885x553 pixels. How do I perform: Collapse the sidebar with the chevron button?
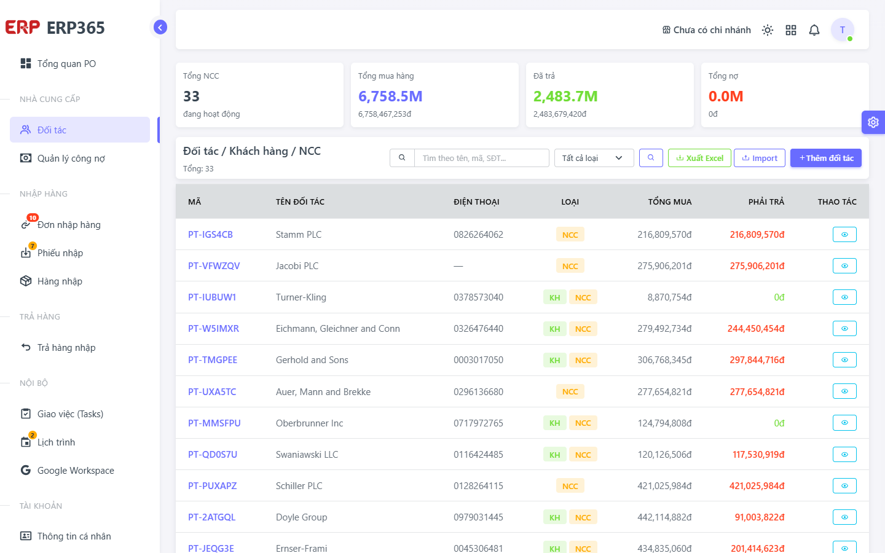160,27
